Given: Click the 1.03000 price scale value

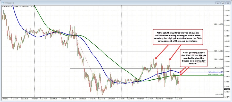Looking at the screenshot, I should point(227,11).
